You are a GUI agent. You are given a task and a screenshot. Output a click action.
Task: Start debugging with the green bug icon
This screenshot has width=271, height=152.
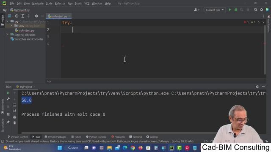[236, 10]
